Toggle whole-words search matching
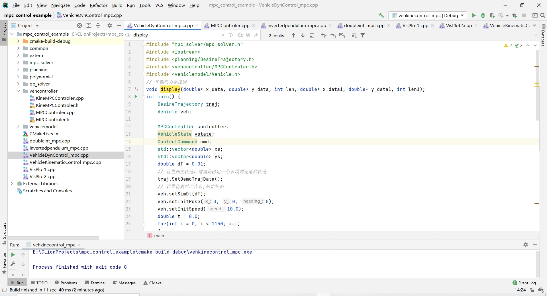 (248, 35)
